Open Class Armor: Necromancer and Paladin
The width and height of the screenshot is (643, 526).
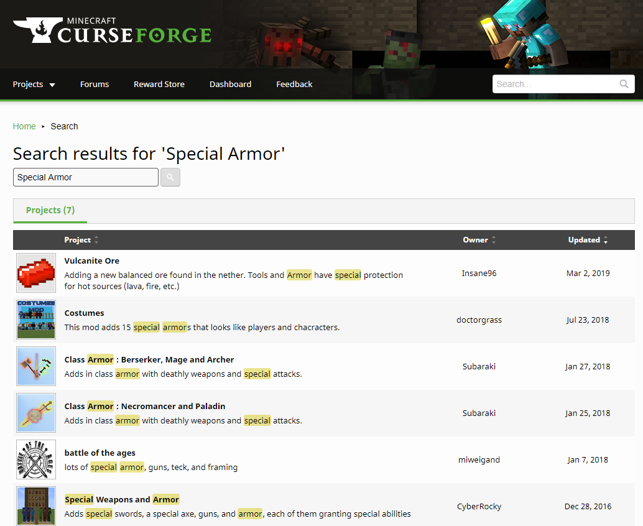145,406
